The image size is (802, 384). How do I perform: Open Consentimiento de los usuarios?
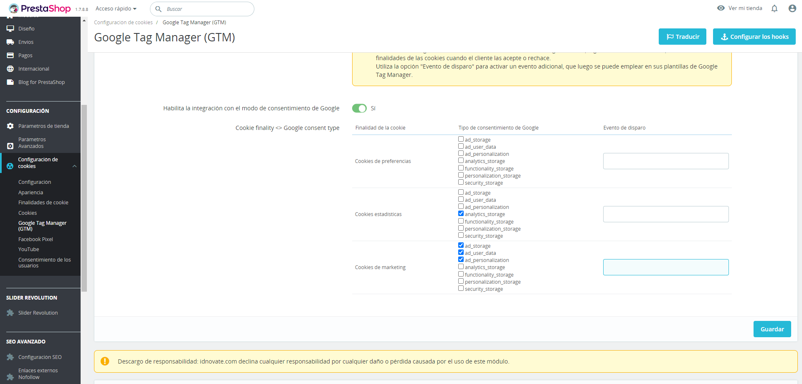coord(45,263)
